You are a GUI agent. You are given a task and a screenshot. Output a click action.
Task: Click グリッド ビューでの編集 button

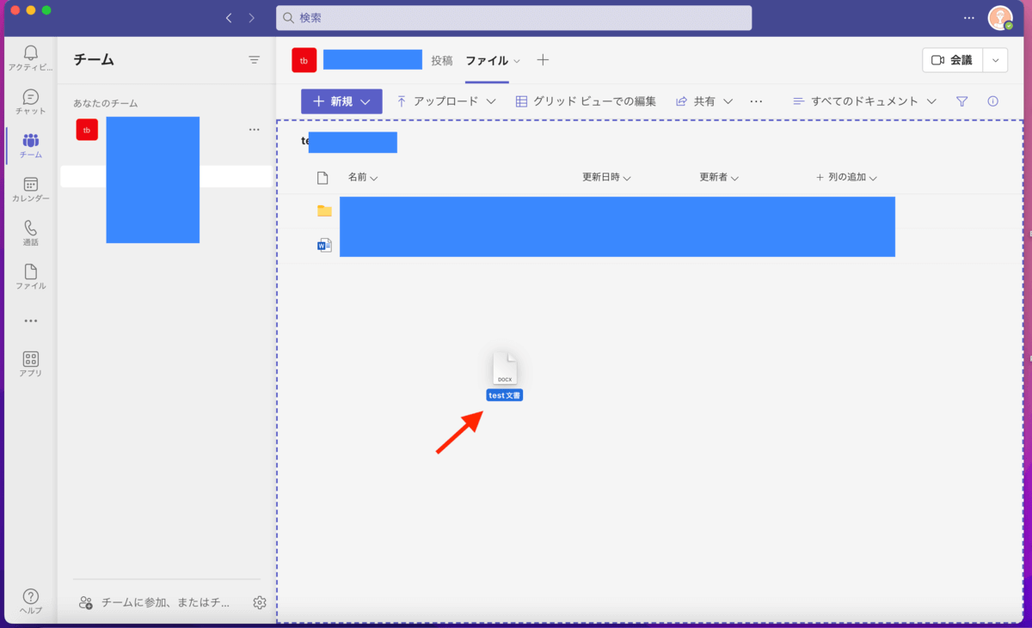pyautogui.click(x=586, y=101)
